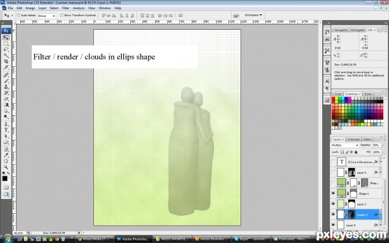Select the Dodge tool
The width and height of the screenshot is (389, 243).
tap(6, 117)
